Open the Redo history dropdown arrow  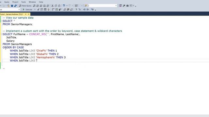(72, 6)
